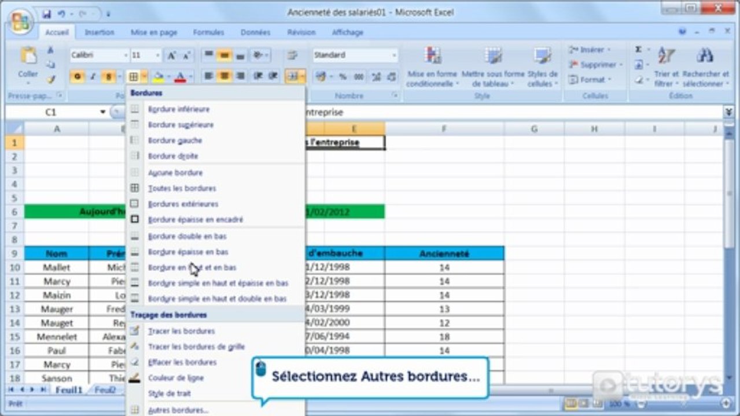The image size is (740, 416).
Task: Click the thousands separator 000 icon
Action: tap(359, 76)
